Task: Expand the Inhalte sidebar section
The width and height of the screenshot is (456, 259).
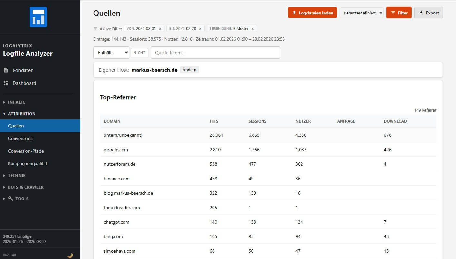Action: [16, 102]
